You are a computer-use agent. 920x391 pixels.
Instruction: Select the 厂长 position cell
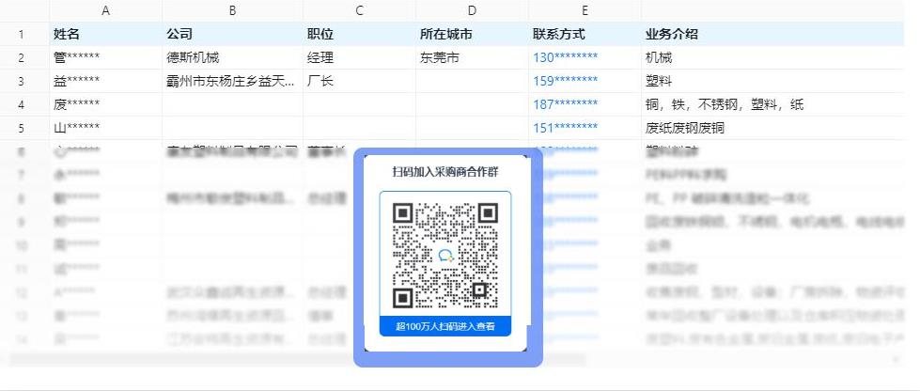point(359,81)
